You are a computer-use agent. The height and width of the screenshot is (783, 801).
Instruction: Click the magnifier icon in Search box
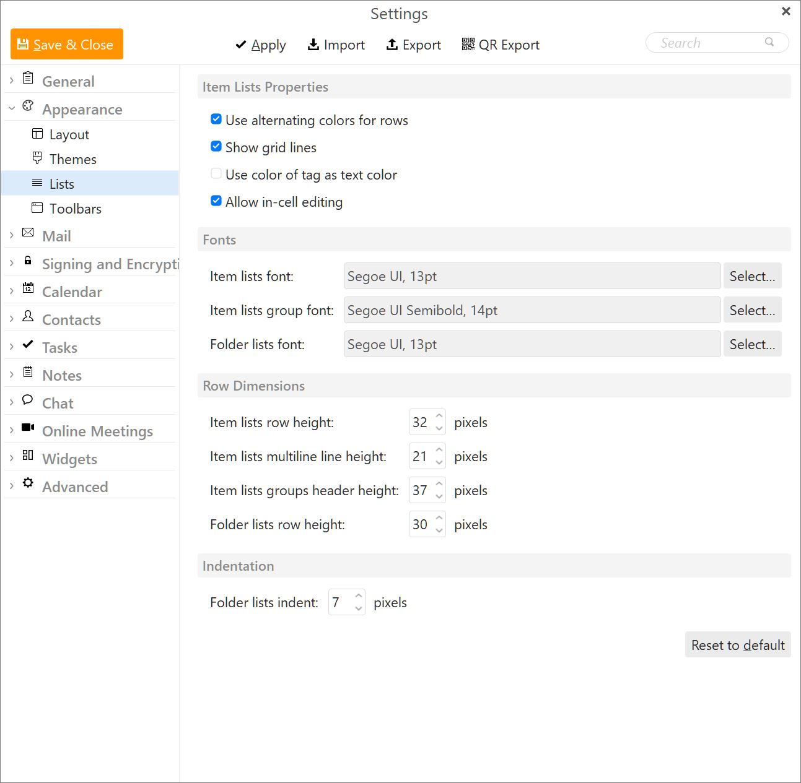(769, 42)
